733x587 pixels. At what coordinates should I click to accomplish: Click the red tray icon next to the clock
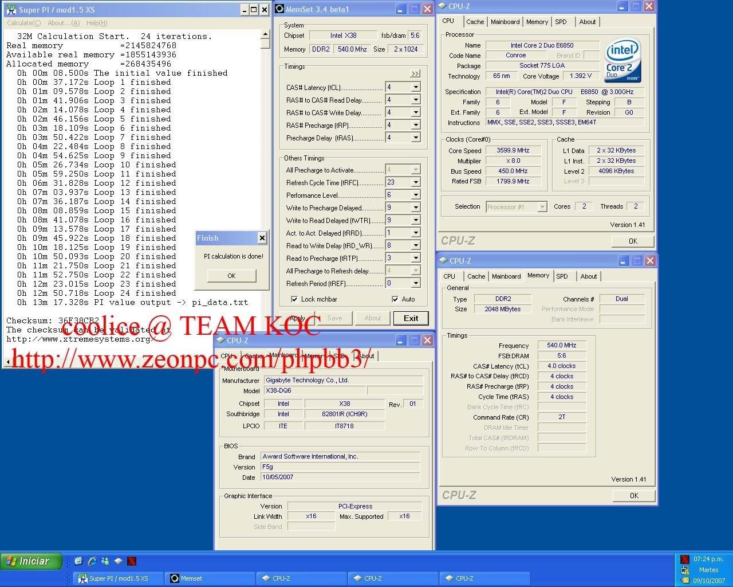point(685,559)
